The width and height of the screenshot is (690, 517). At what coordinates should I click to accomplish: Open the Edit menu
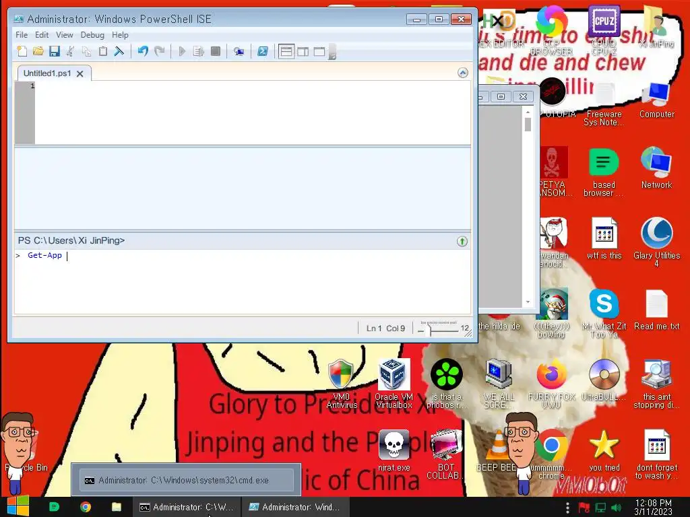coord(42,35)
